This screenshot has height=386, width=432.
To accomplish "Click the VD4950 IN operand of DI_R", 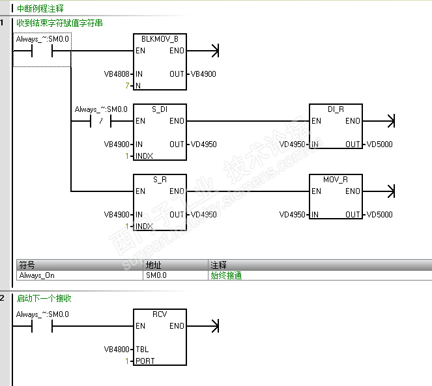I will tap(293, 145).
